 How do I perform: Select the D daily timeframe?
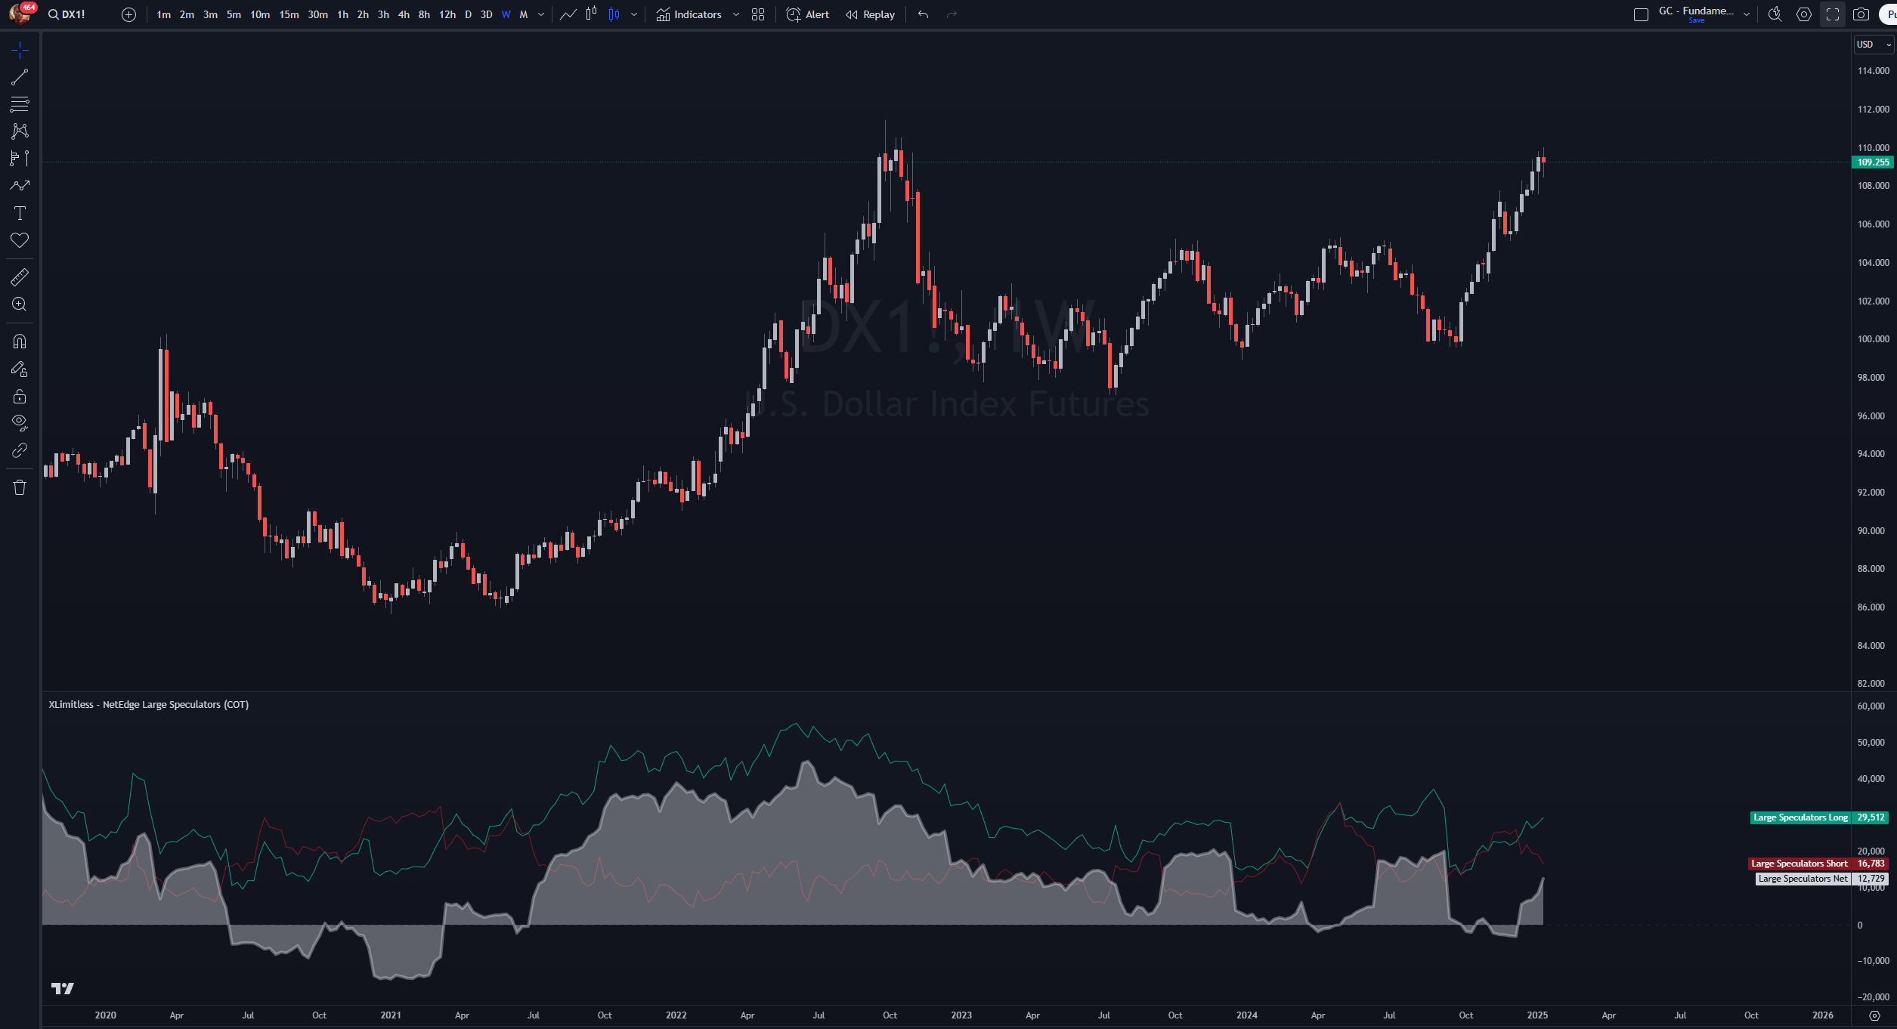pos(468,14)
